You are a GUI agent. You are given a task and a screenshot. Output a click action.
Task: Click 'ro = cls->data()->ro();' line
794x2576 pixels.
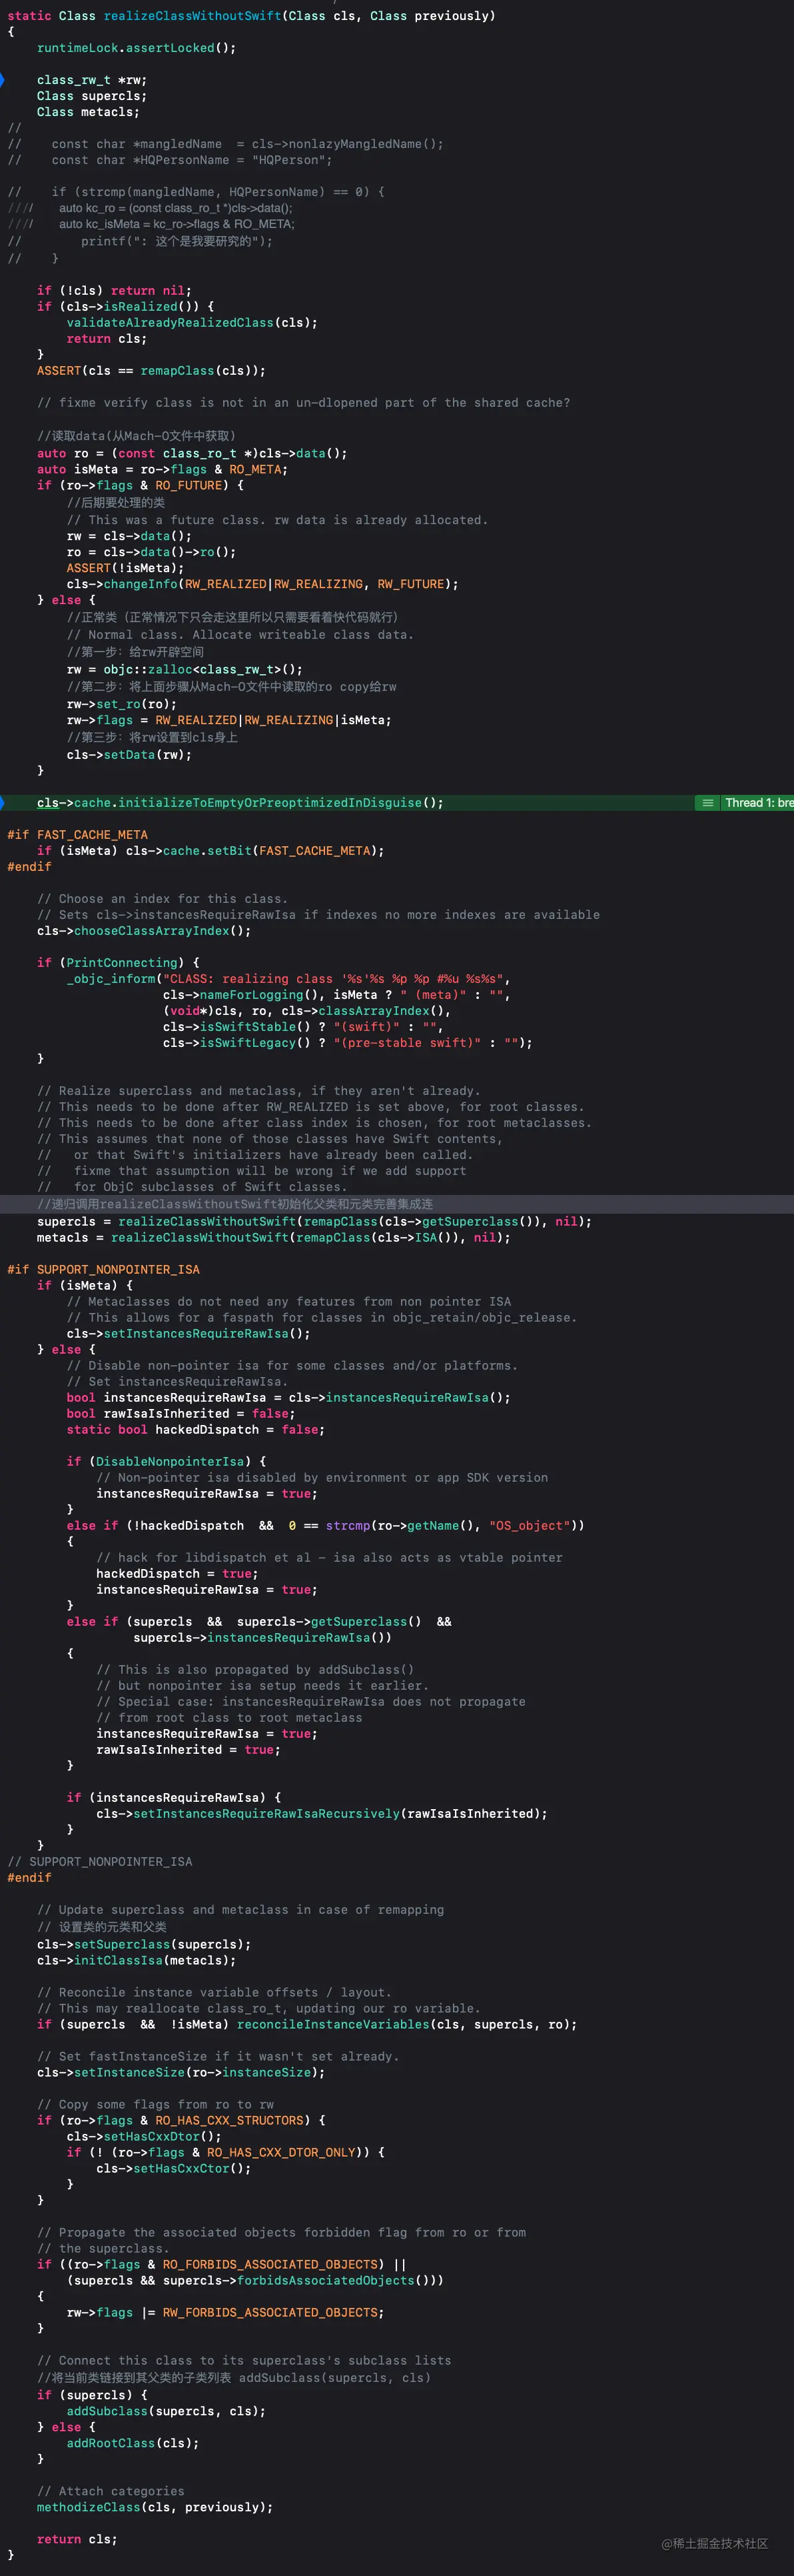[x=151, y=552]
